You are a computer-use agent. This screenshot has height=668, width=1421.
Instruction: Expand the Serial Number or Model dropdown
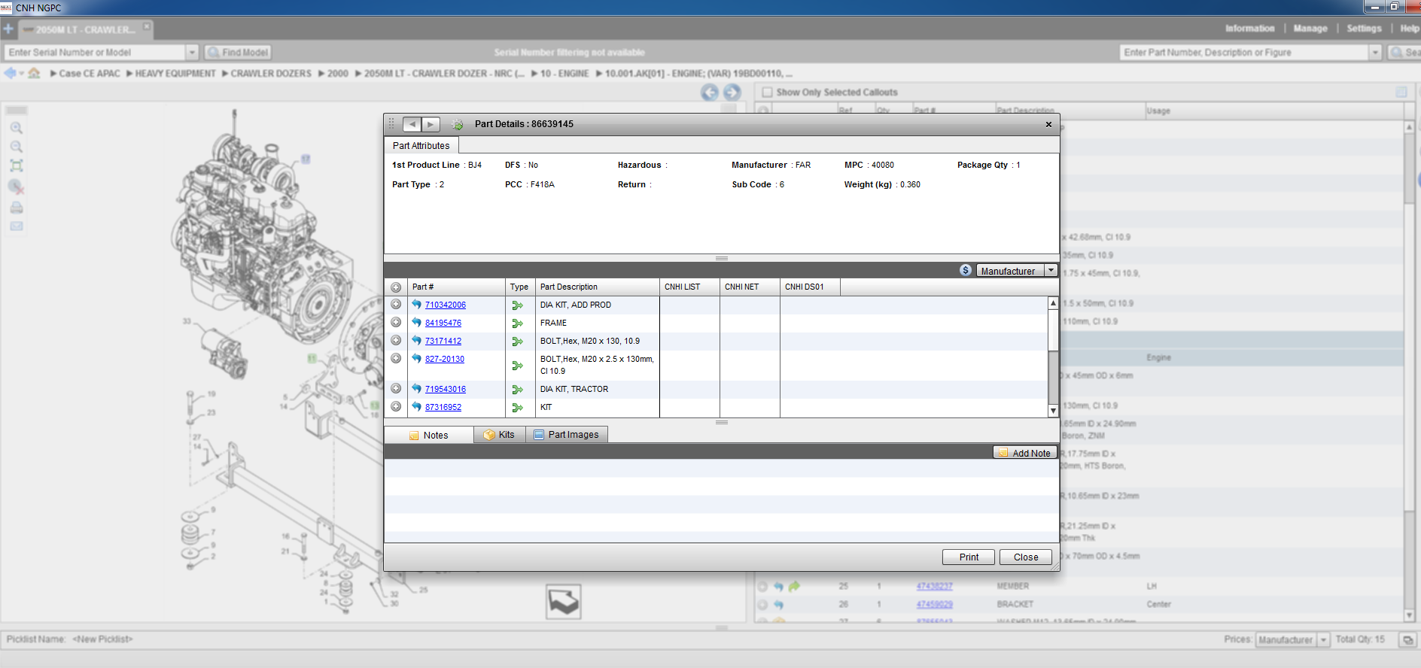pyautogui.click(x=192, y=52)
